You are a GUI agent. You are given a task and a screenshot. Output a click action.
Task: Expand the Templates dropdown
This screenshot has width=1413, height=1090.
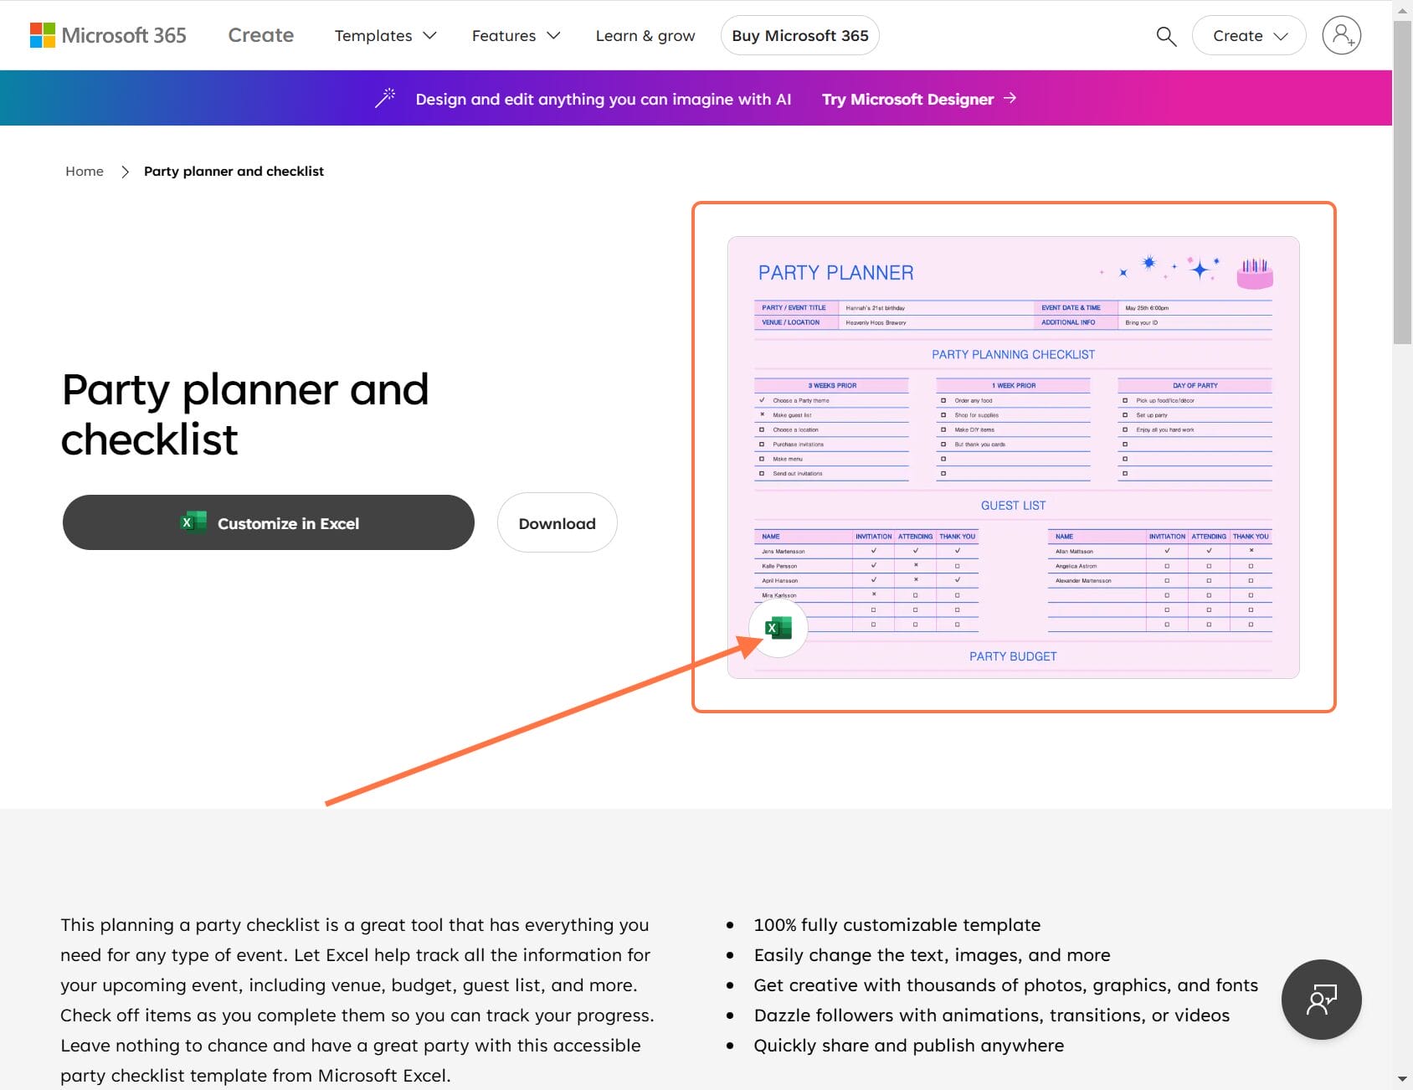pyautogui.click(x=384, y=35)
